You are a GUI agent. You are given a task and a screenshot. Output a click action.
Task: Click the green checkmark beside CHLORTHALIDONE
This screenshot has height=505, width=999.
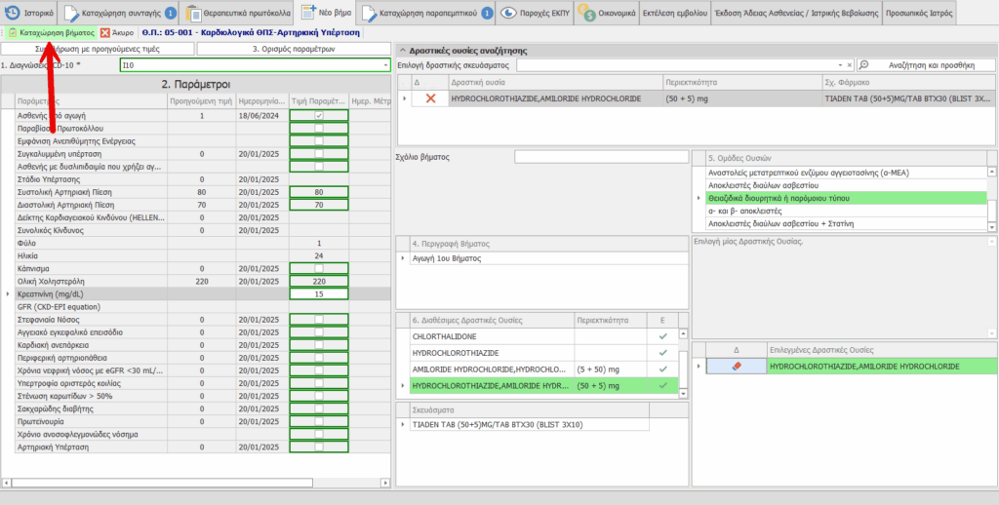click(662, 335)
